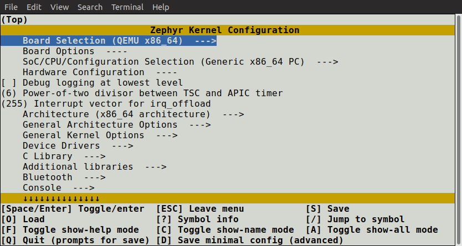This screenshot has width=462, height=246.
Task: Open the File menu
Action: pos(11,7)
